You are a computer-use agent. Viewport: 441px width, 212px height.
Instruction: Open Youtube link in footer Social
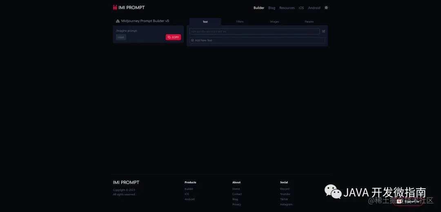pos(285,194)
